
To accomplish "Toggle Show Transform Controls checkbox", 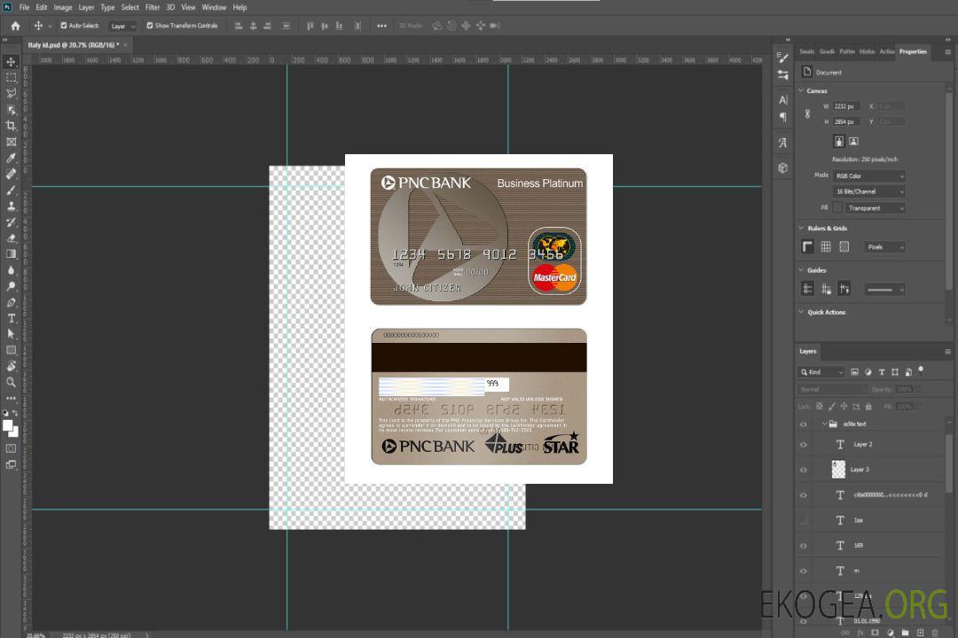I will (150, 26).
